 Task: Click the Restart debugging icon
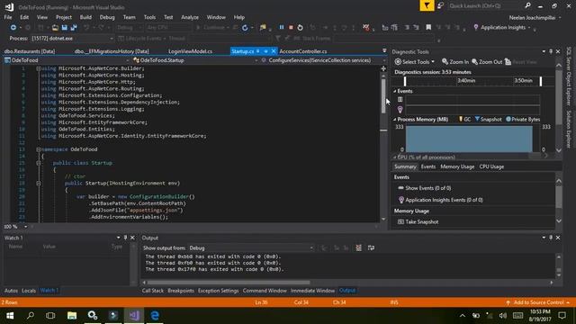[x=300, y=28]
